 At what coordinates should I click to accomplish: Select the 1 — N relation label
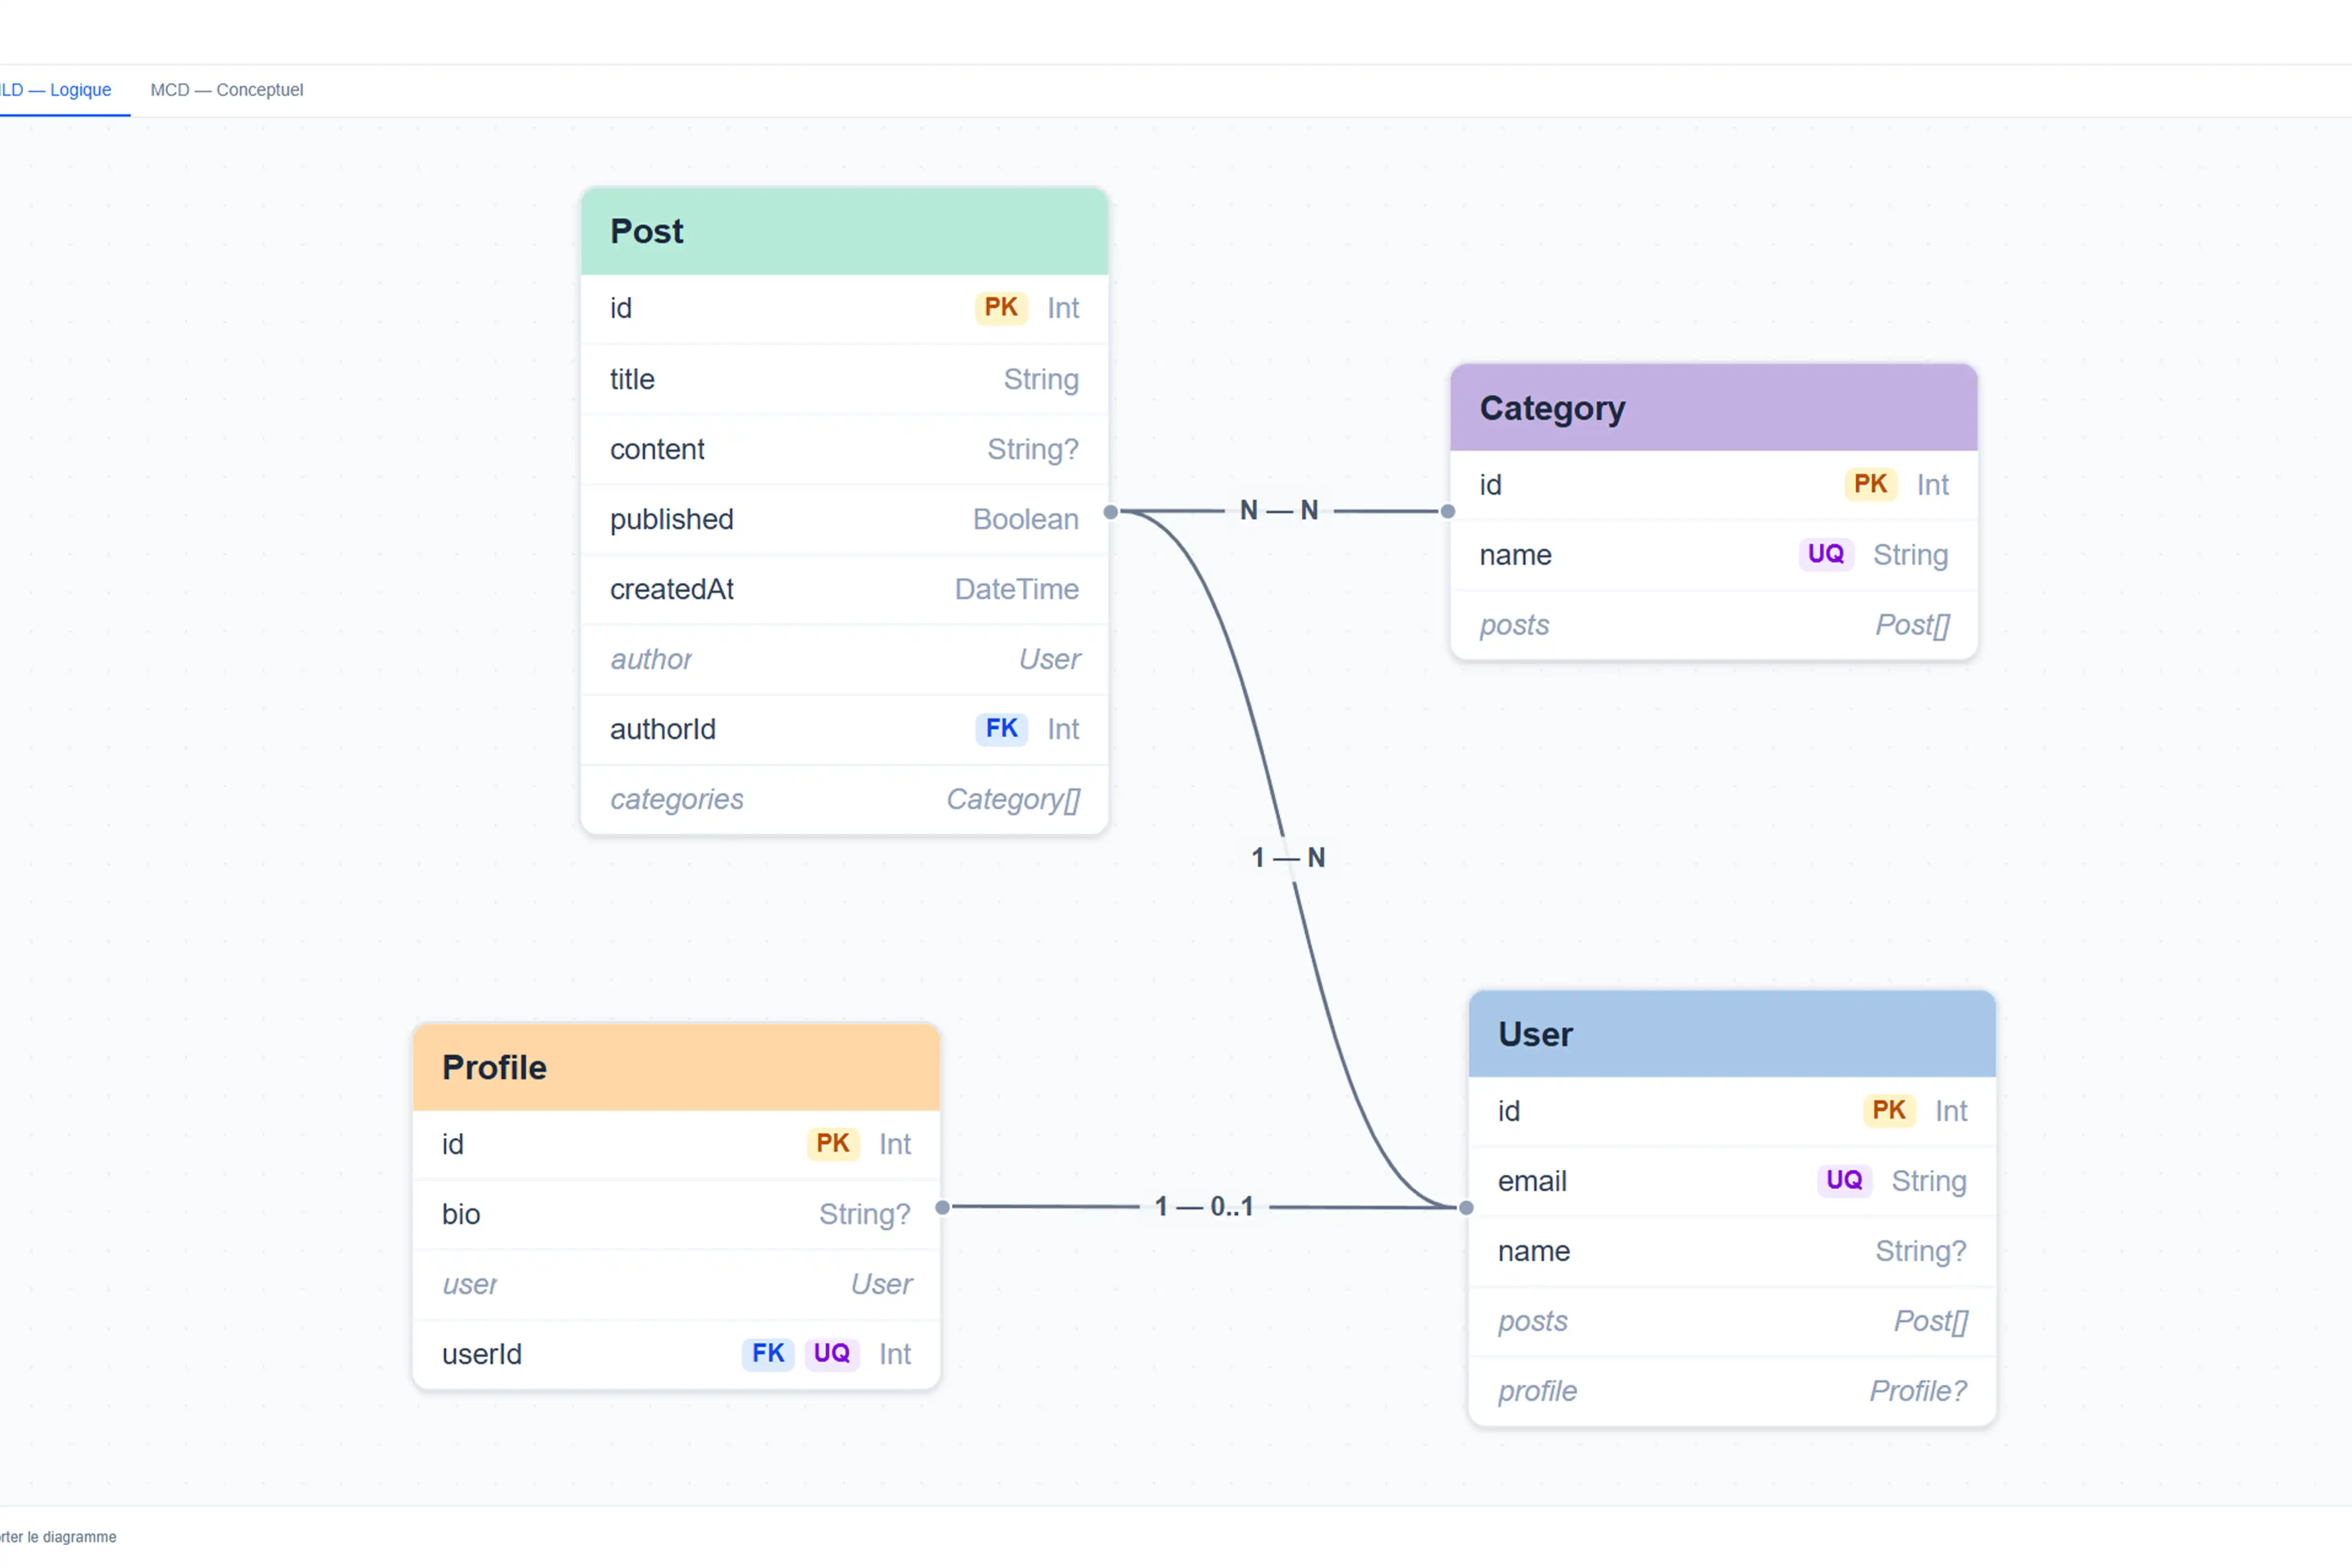click(1288, 858)
